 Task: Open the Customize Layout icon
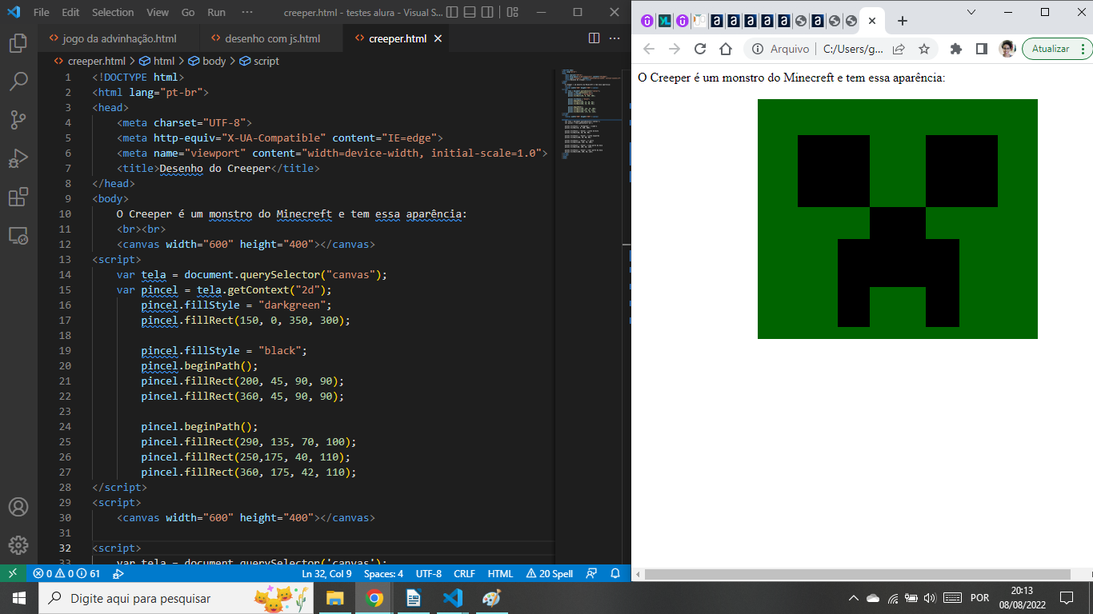coord(513,12)
